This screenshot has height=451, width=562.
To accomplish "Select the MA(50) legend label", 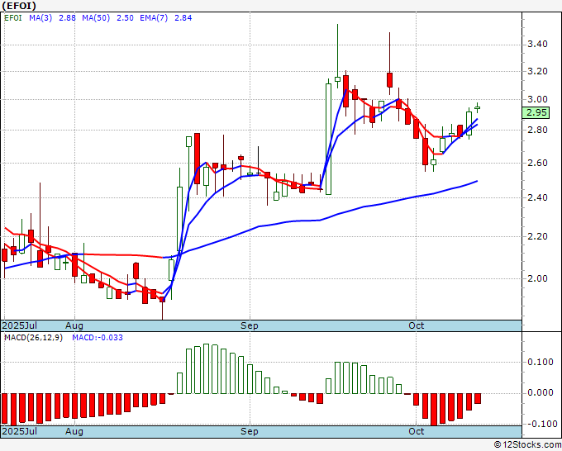I will click(96, 18).
